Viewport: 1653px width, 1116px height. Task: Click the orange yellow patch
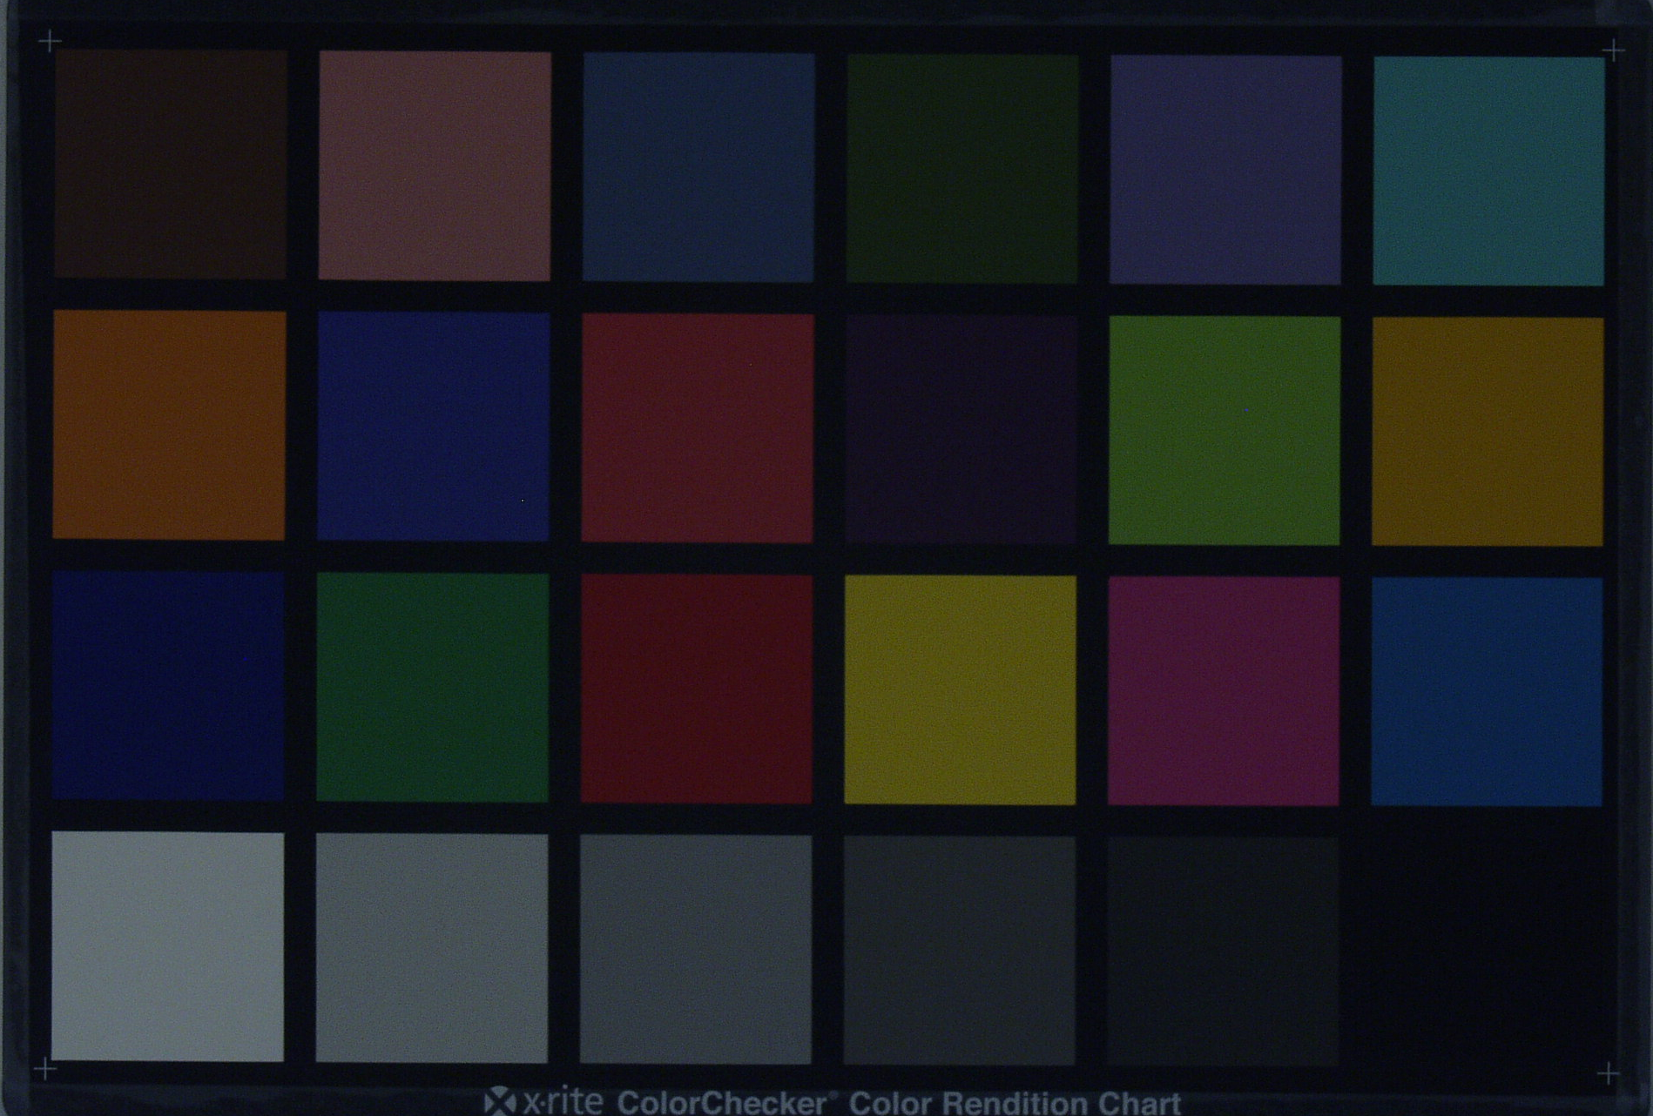point(1488,432)
